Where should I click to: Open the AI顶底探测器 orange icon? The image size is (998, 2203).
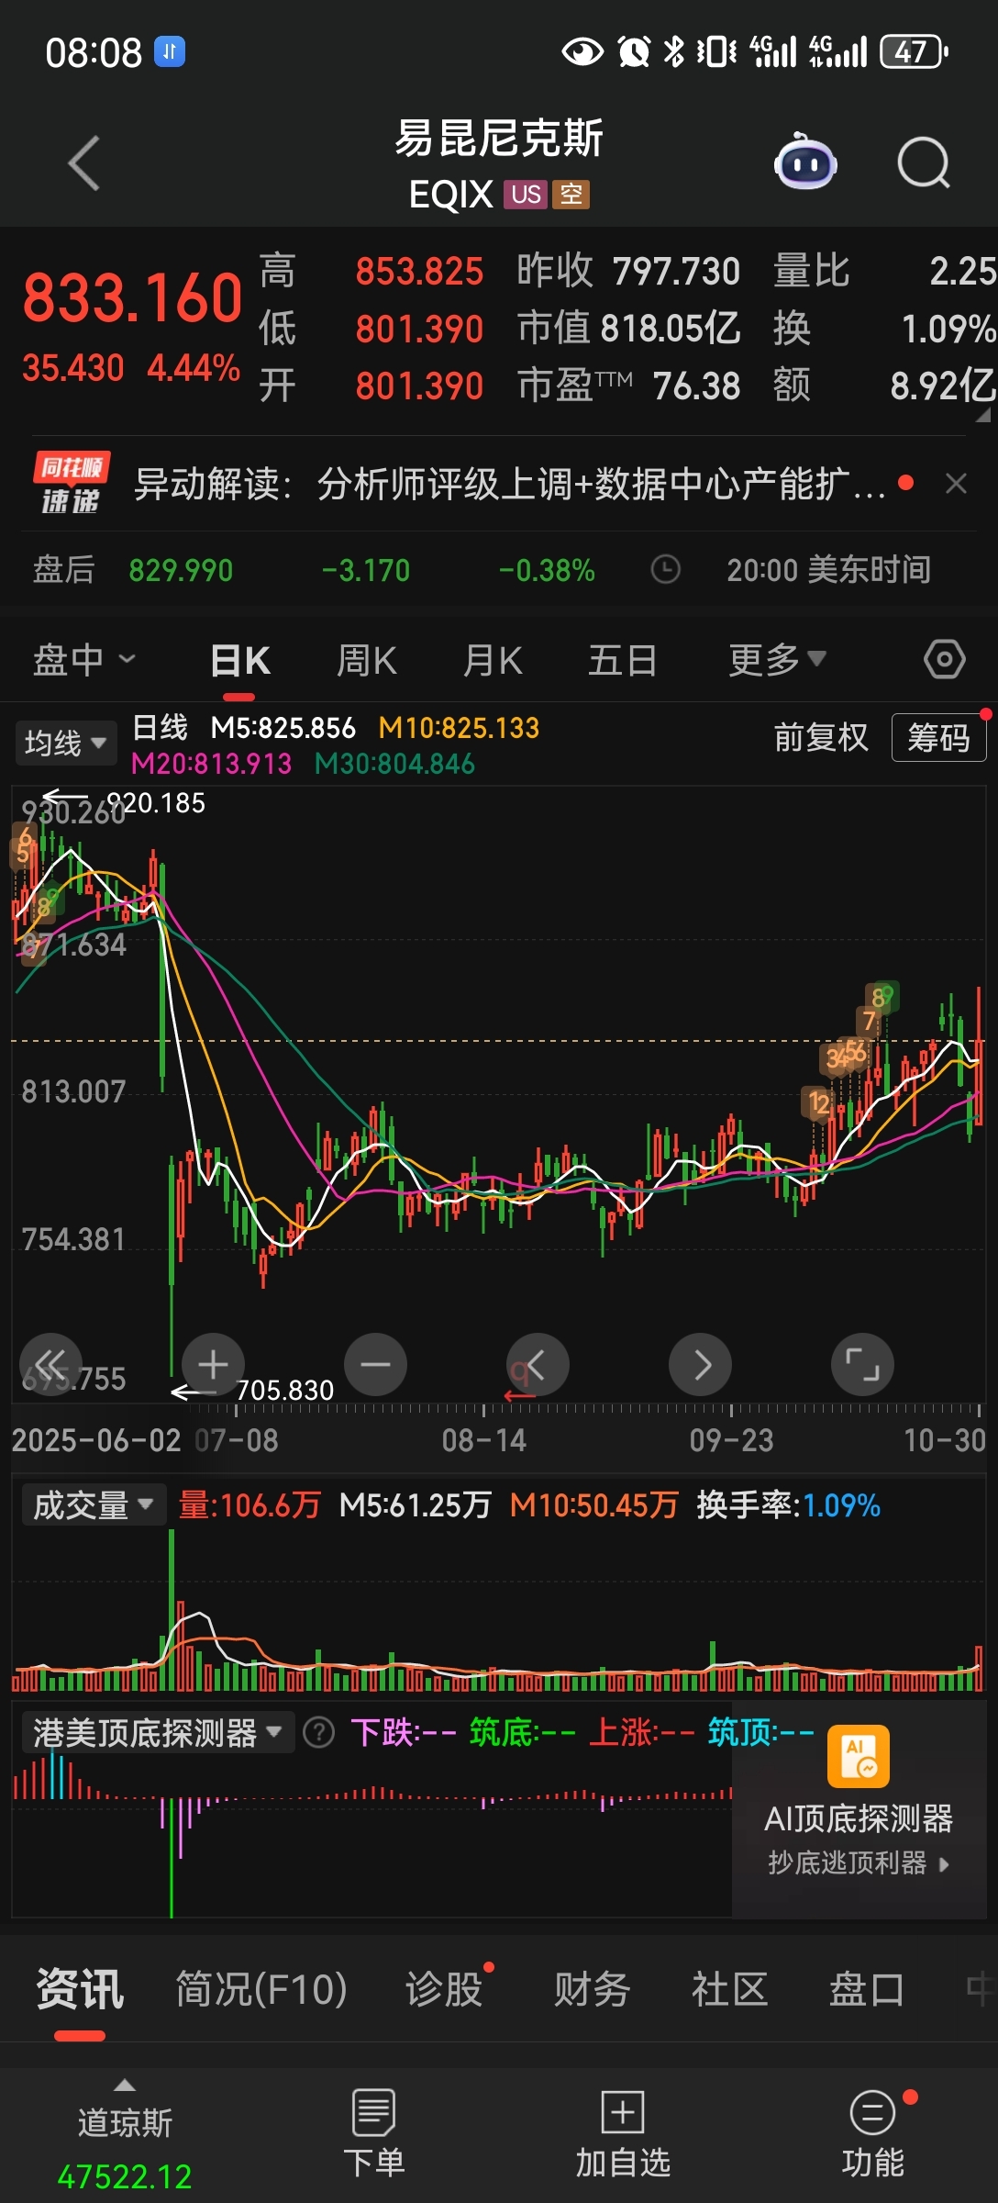[859, 1756]
